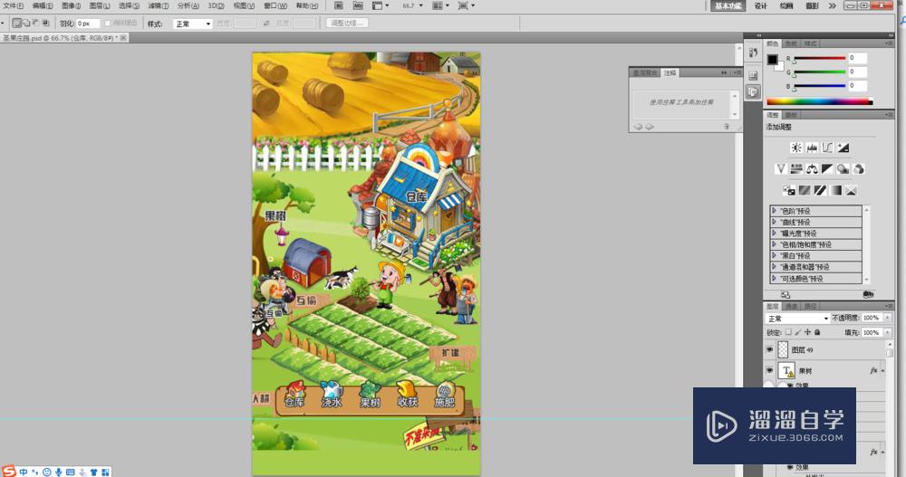906x477 pixels.
Task: Click the 羽化 feather input field
Action: coord(88,23)
